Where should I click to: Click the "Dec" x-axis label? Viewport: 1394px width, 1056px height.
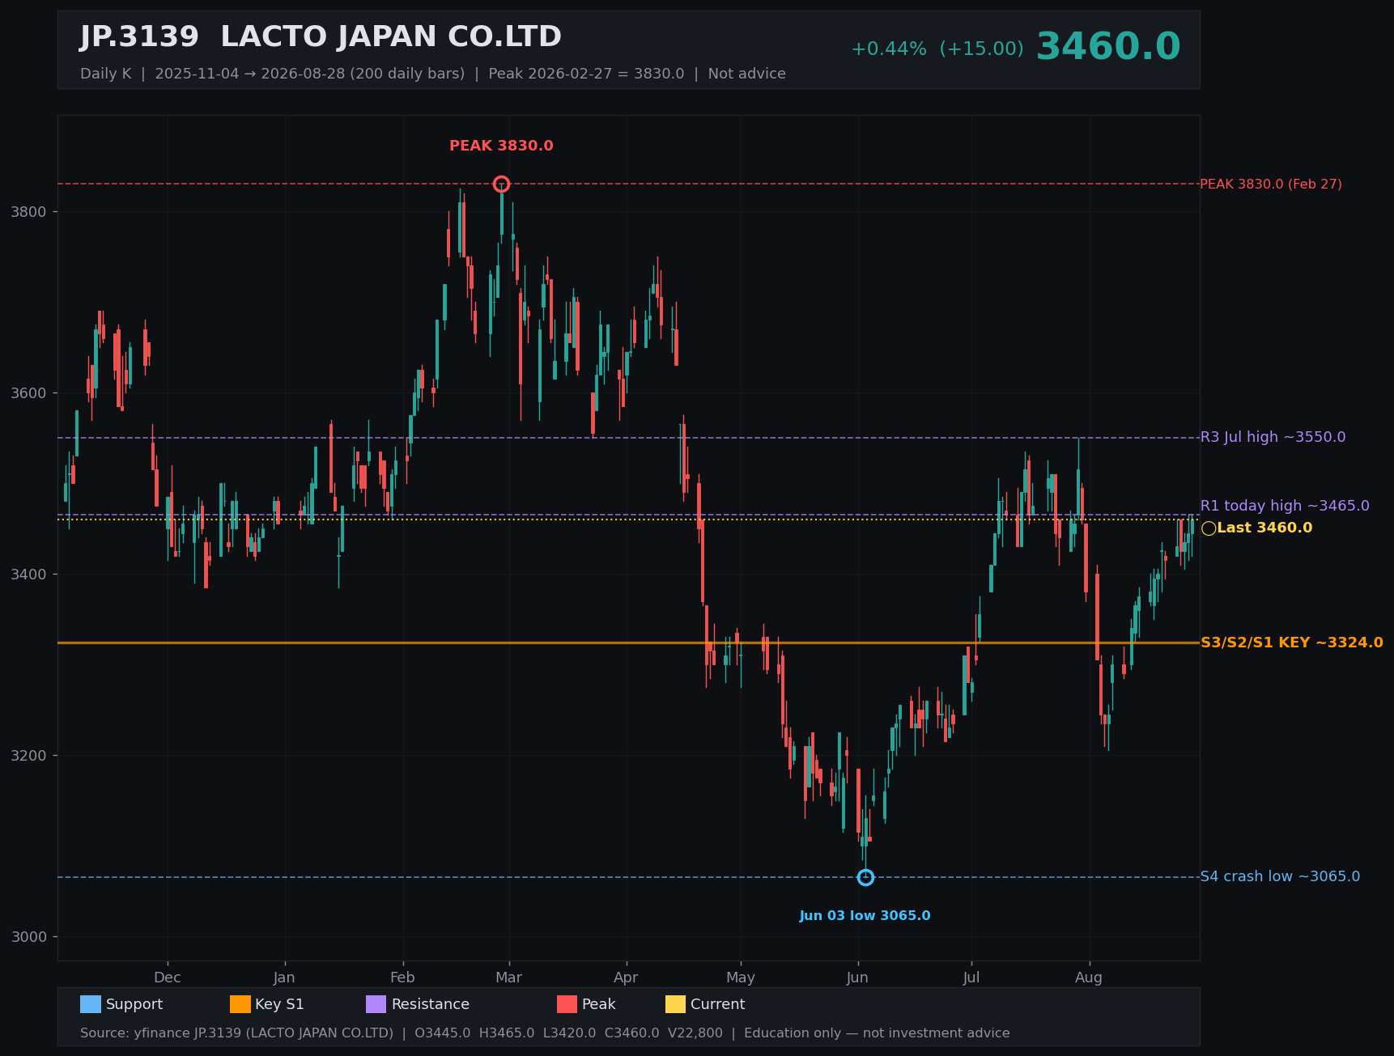pos(168,978)
